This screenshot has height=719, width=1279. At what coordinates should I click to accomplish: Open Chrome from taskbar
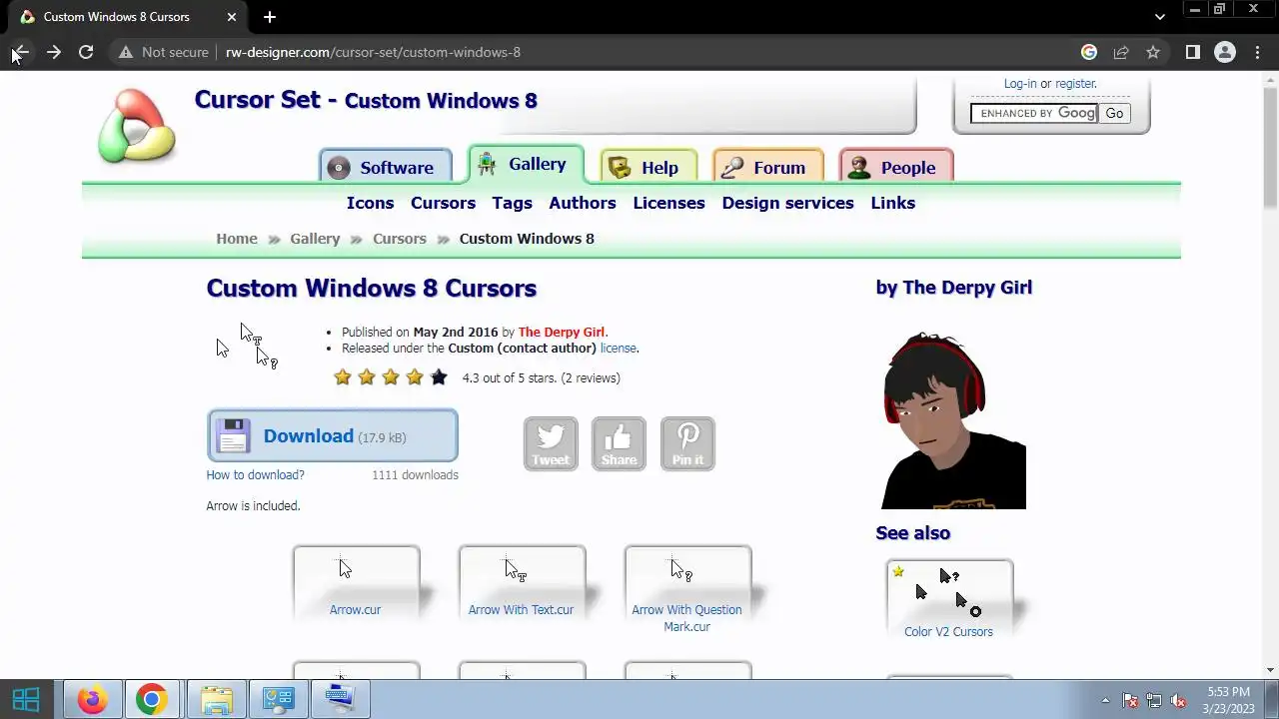click(x=152, y=700)
